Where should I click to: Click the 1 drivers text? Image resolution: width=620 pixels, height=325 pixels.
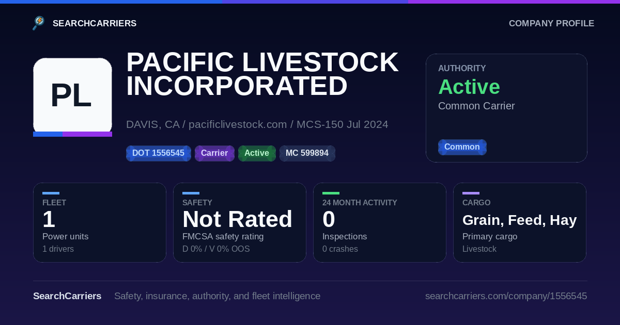click(x=58, y=249)
